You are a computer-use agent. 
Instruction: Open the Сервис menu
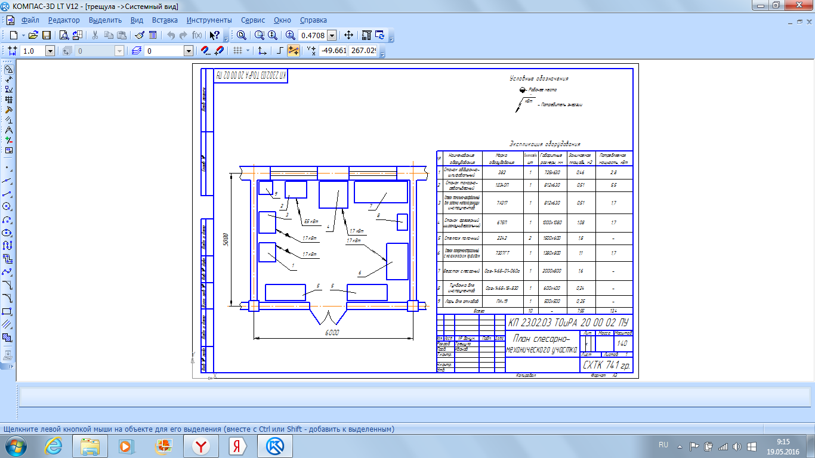click(x=253, y=20)
